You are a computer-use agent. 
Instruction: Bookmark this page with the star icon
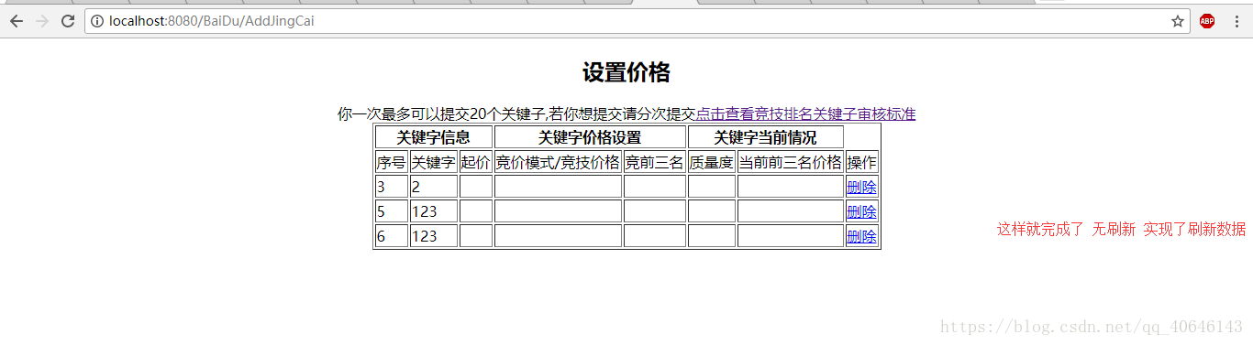pyautogui.click(x=1178, y=21)
